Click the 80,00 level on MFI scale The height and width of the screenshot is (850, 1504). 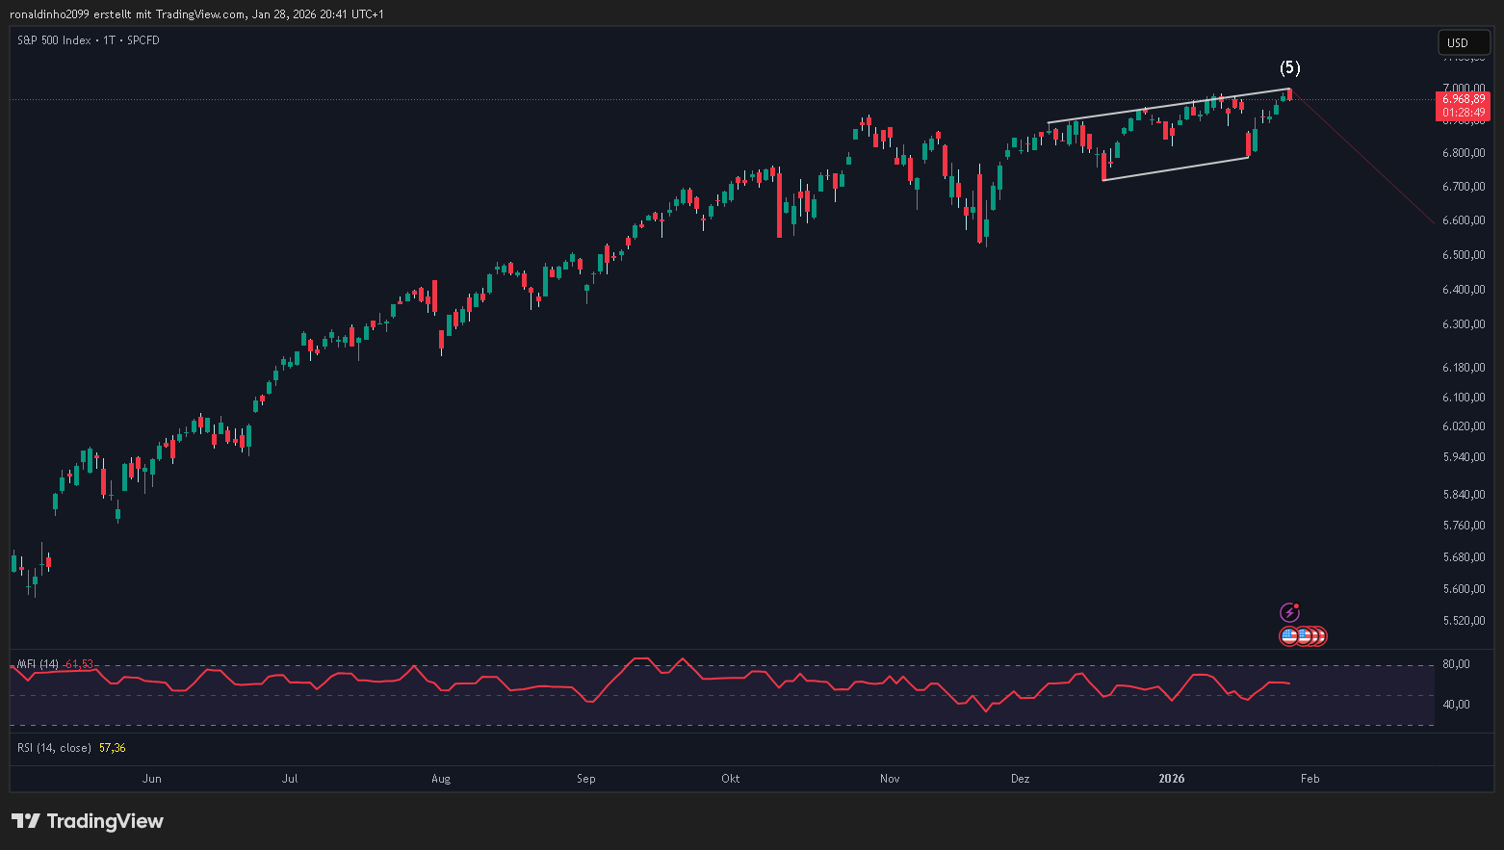point(1456,664)
